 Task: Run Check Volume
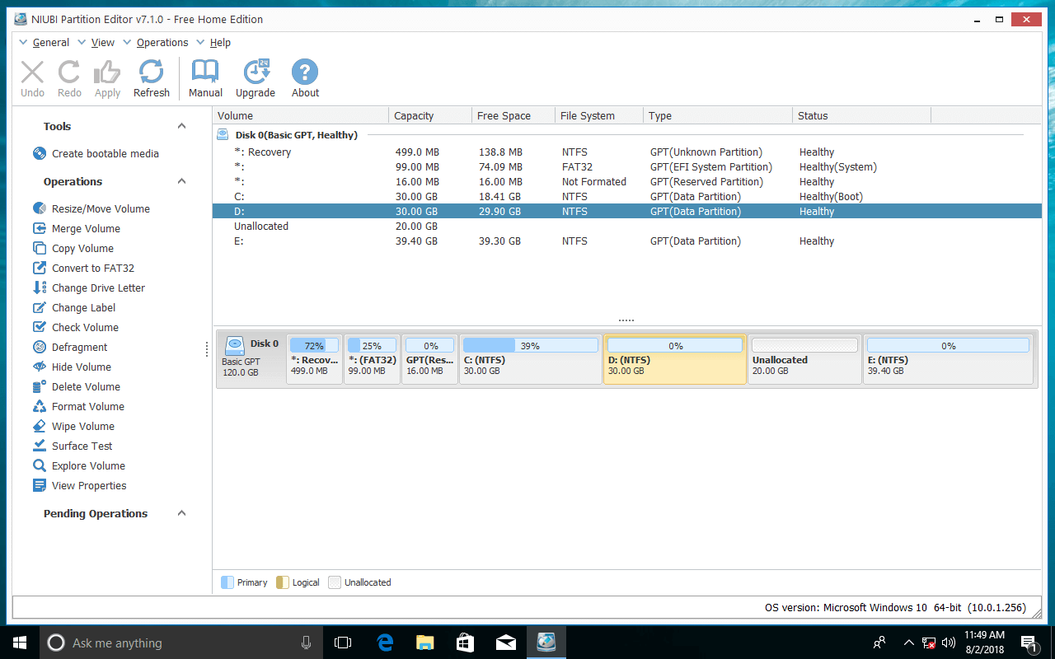click(76, 327)
